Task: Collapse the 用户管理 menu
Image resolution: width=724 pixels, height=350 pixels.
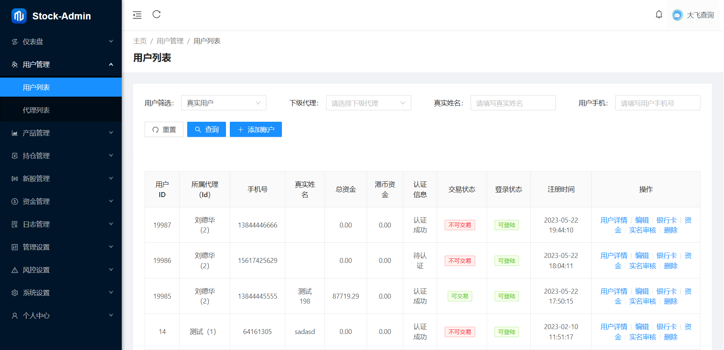Action: tap(61, 65)
